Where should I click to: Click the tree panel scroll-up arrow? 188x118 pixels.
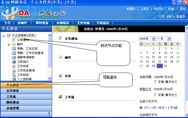click(50, 35)
